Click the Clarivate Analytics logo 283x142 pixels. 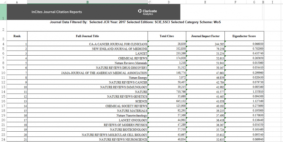click(x=147, y=12)
